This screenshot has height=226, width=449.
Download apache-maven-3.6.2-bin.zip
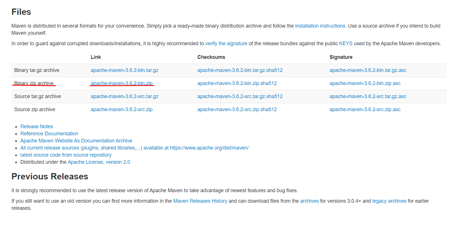click(122, 83)
